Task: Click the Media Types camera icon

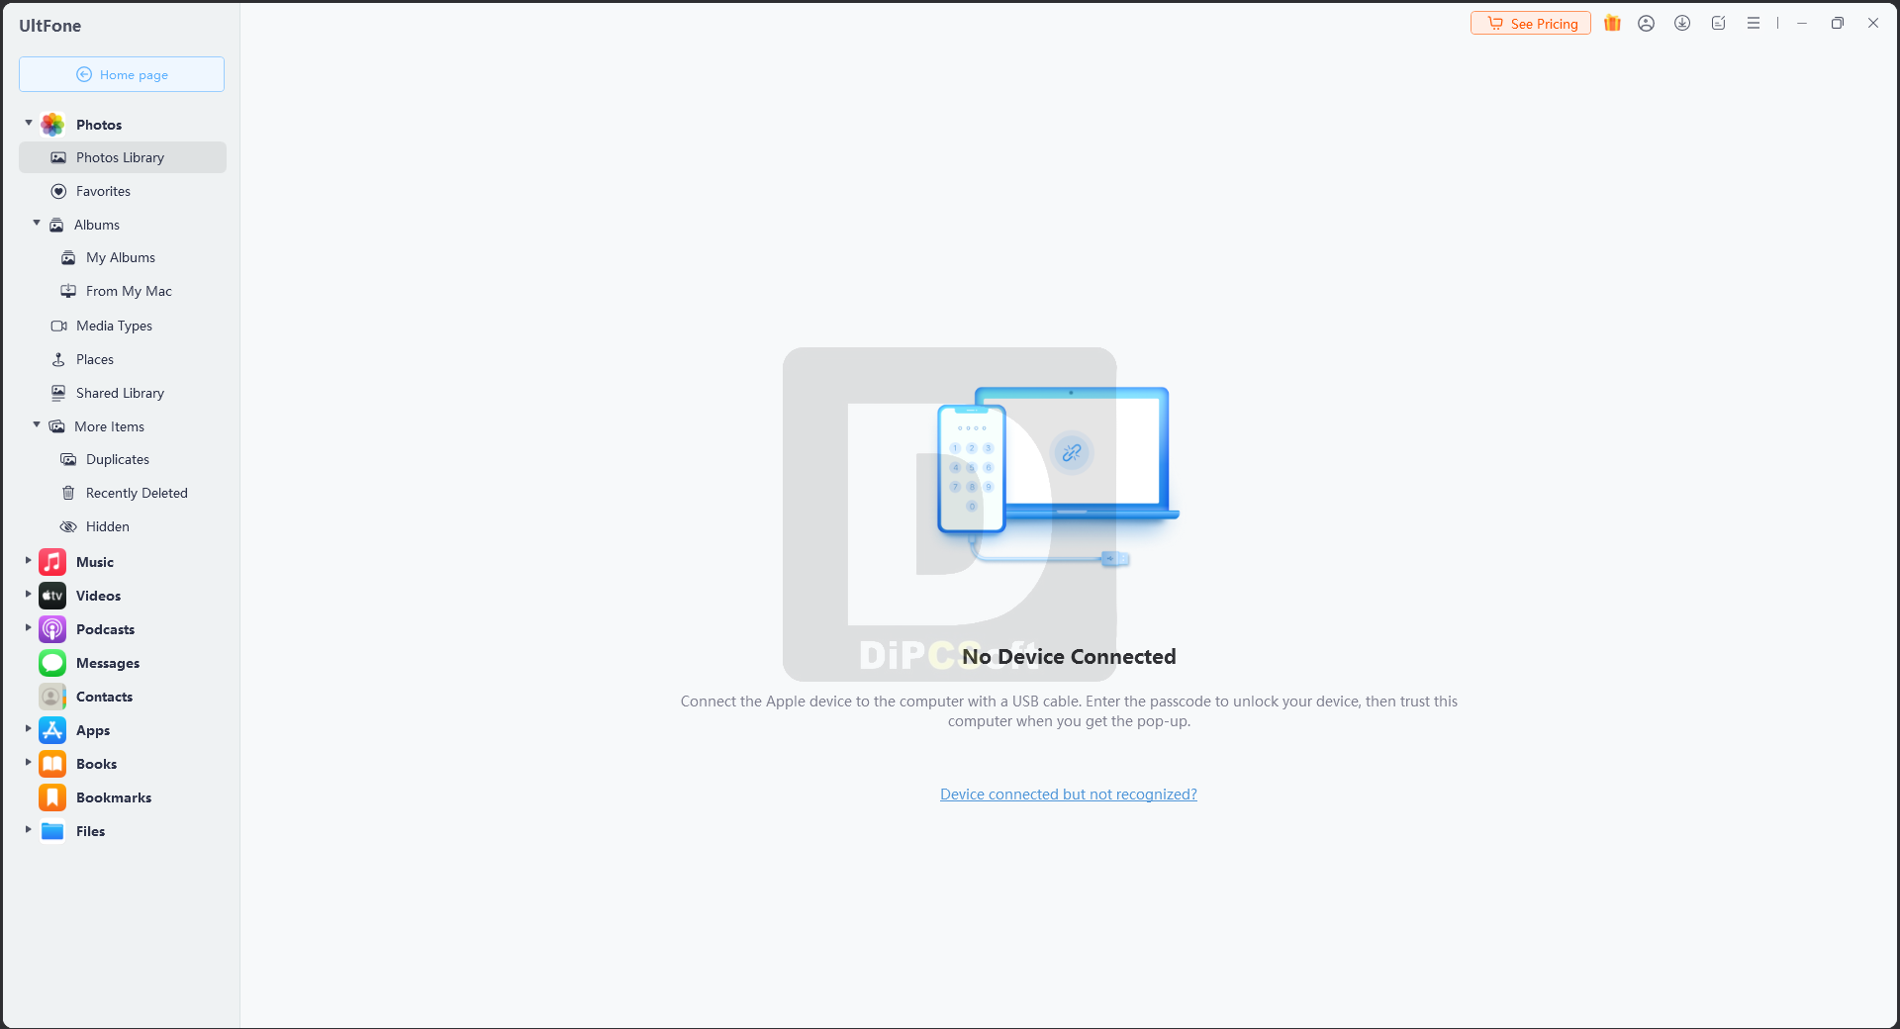Action: pyautogui.click(x=58, y=326)
